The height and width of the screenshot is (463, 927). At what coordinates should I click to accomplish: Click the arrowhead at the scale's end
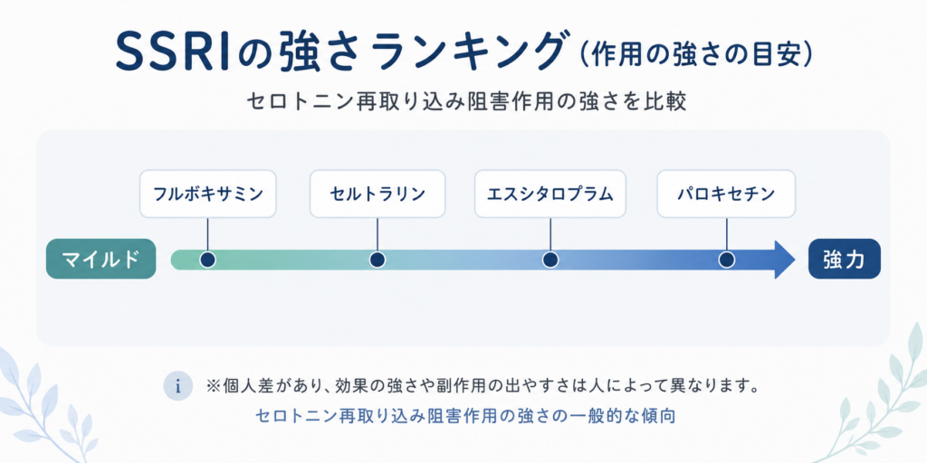tap(785, 260)
